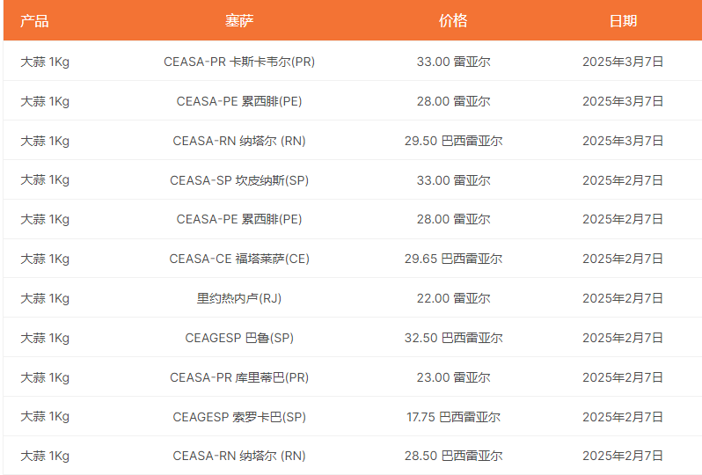
Task: Click the 日期 column header
Action: coord(623,21)
